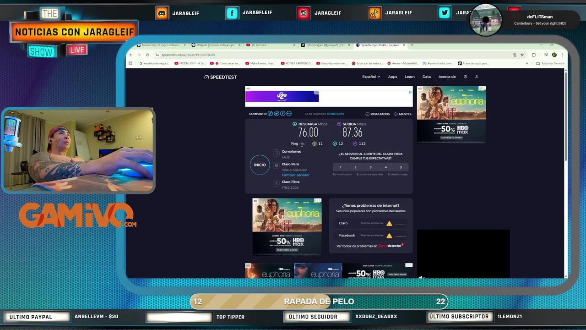Share speed result on Facebook icon
The width and height of the screenshot is (586, 330).
pos(282,114)
